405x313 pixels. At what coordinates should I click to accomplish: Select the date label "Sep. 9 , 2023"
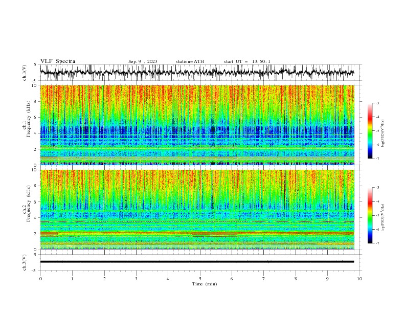click(x=143, y=61)
